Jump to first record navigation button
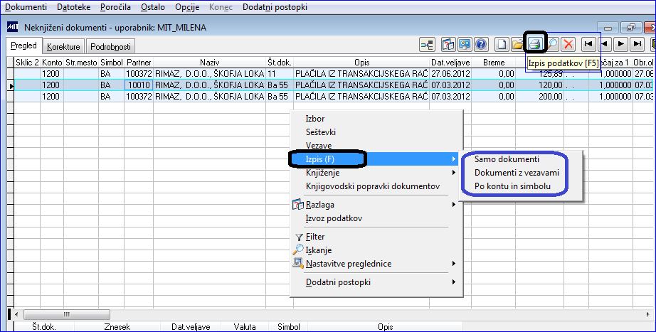 [588, 44]
